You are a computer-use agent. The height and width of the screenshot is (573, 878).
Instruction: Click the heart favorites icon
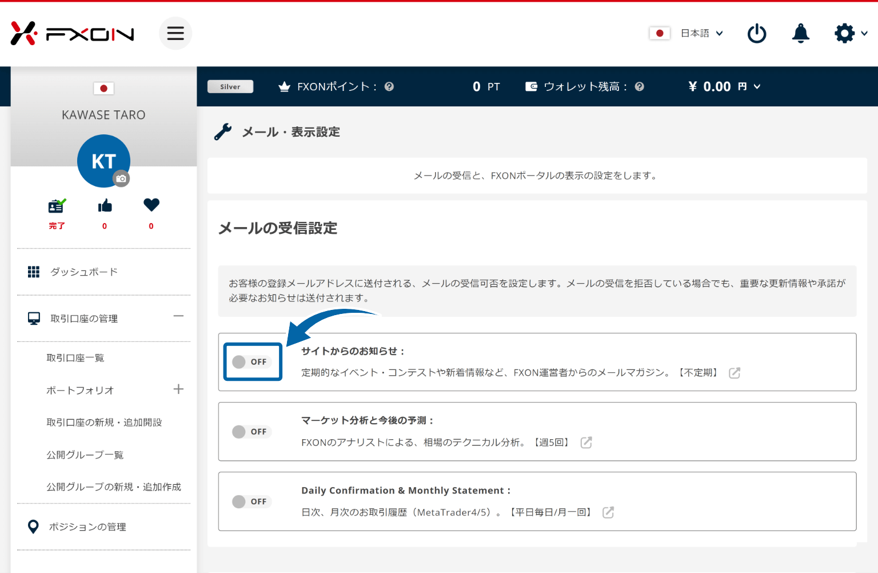(151, 205)
